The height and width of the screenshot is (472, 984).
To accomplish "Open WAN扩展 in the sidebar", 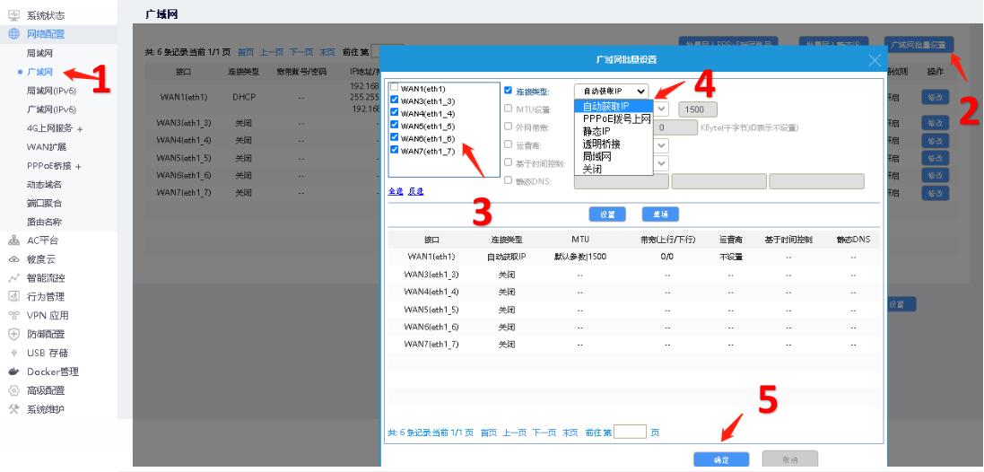I will pos(47,147).
